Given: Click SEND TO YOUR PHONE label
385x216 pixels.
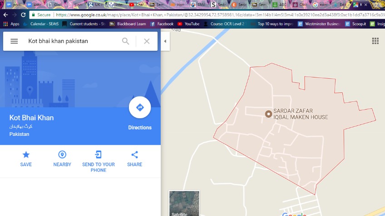Looking at the screenshot, I should [98, 167].
